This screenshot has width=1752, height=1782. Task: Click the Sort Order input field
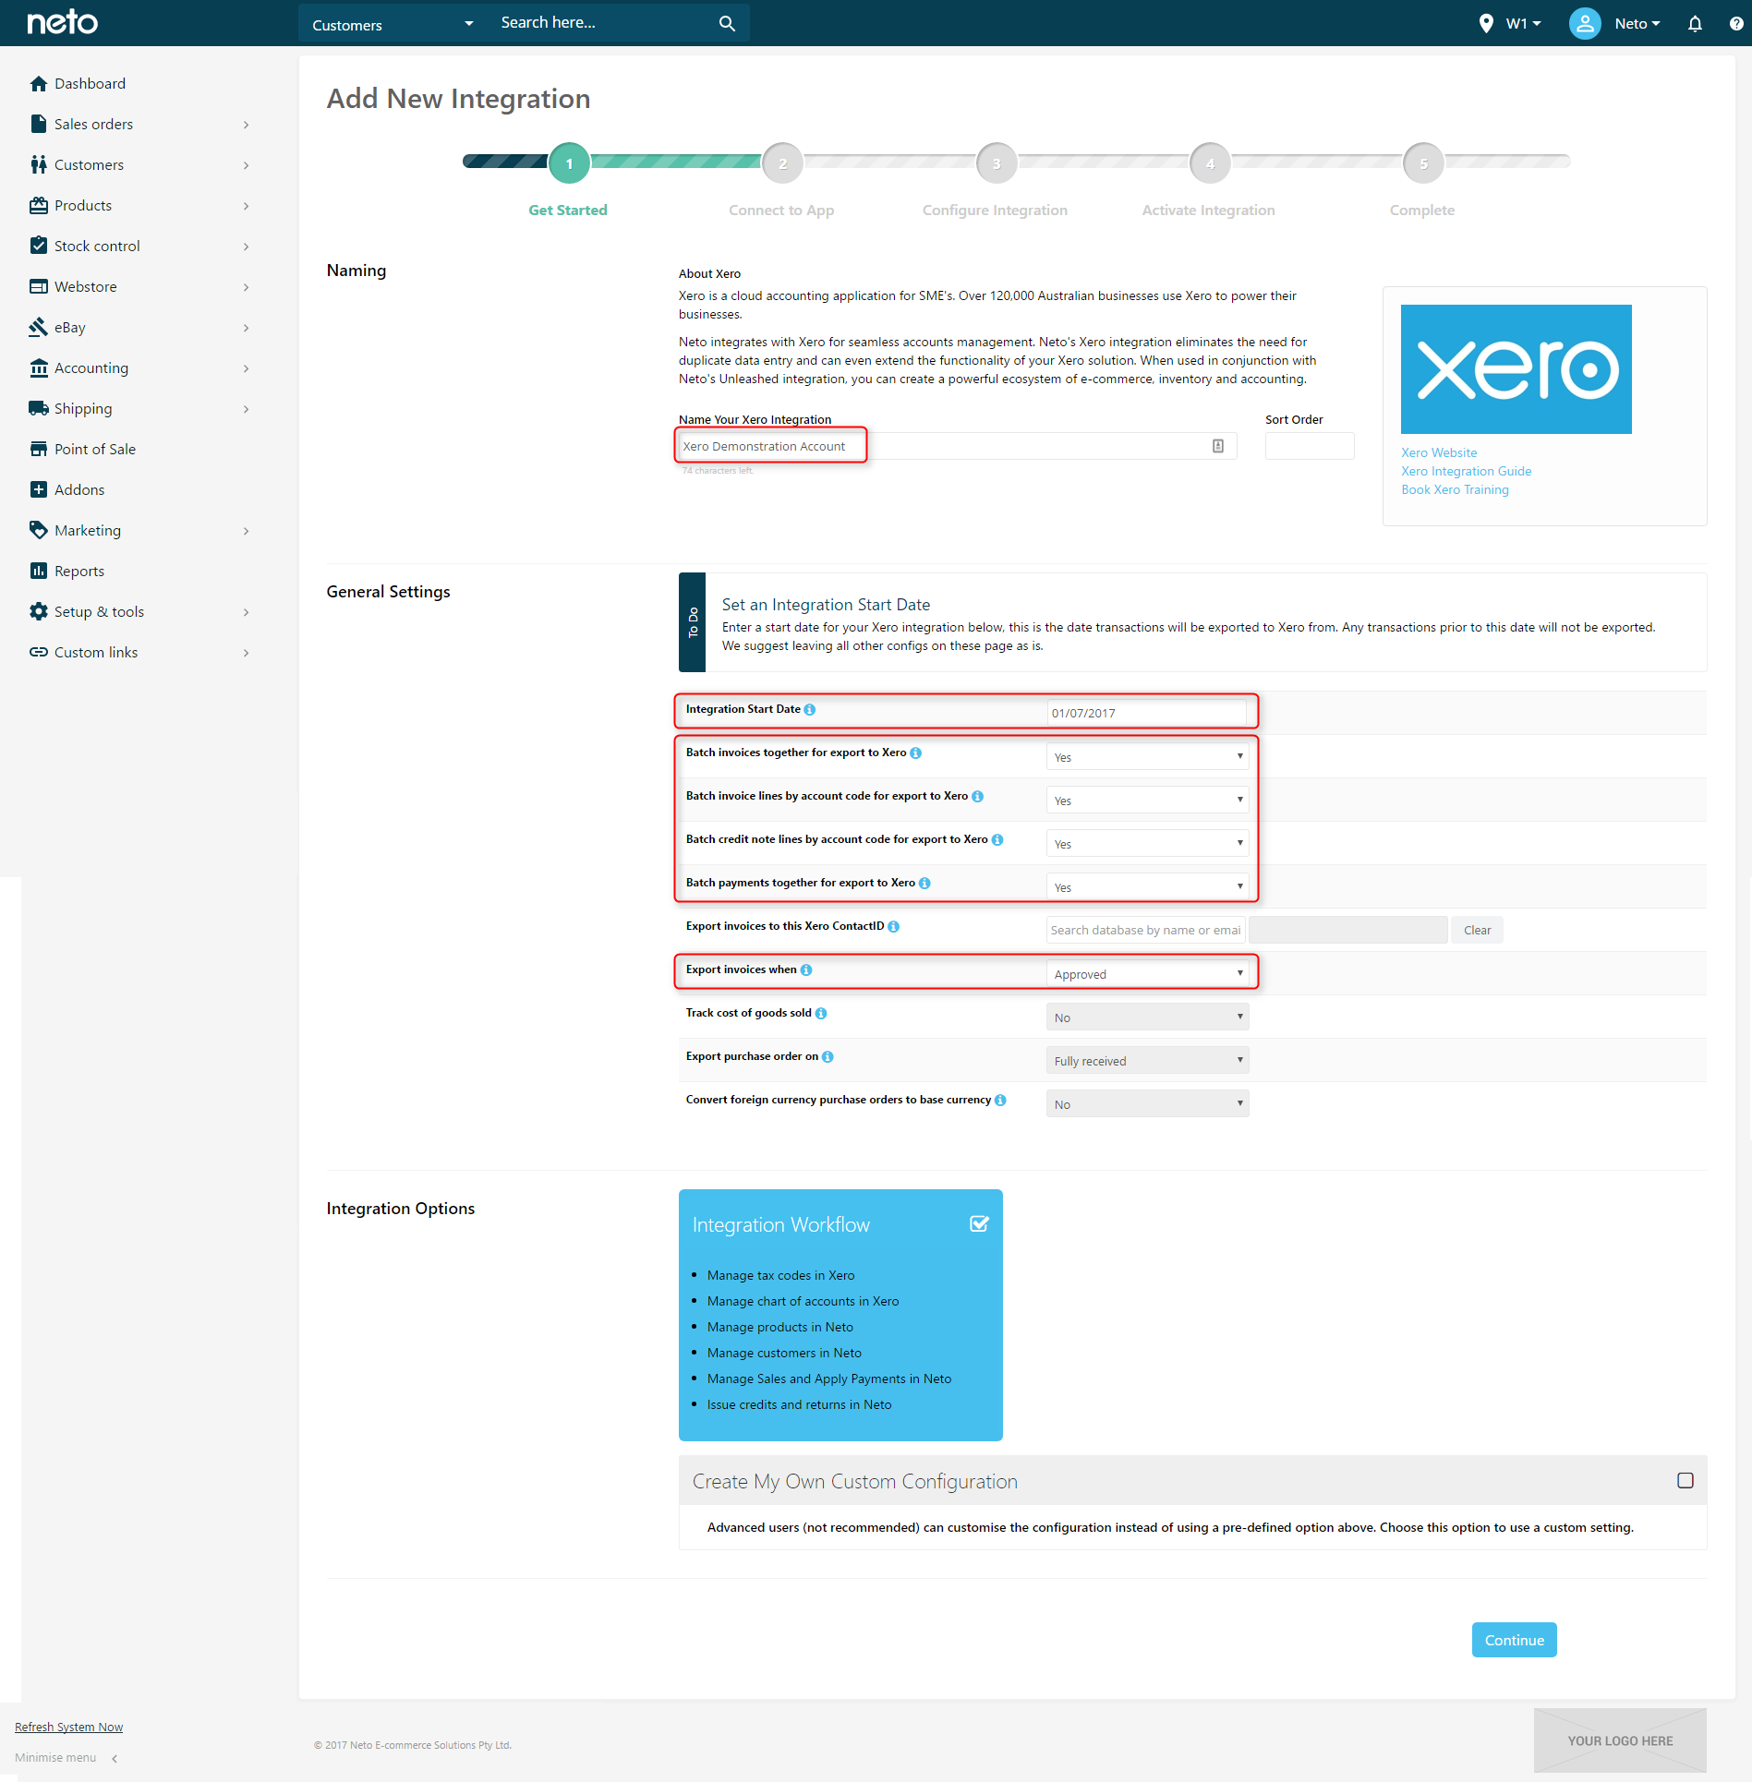[x=1309, y=446]
